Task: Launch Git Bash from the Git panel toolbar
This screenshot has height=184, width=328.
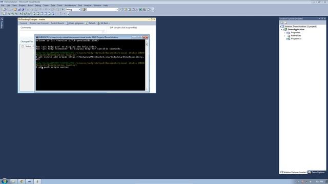Action: tap(103, 23)
